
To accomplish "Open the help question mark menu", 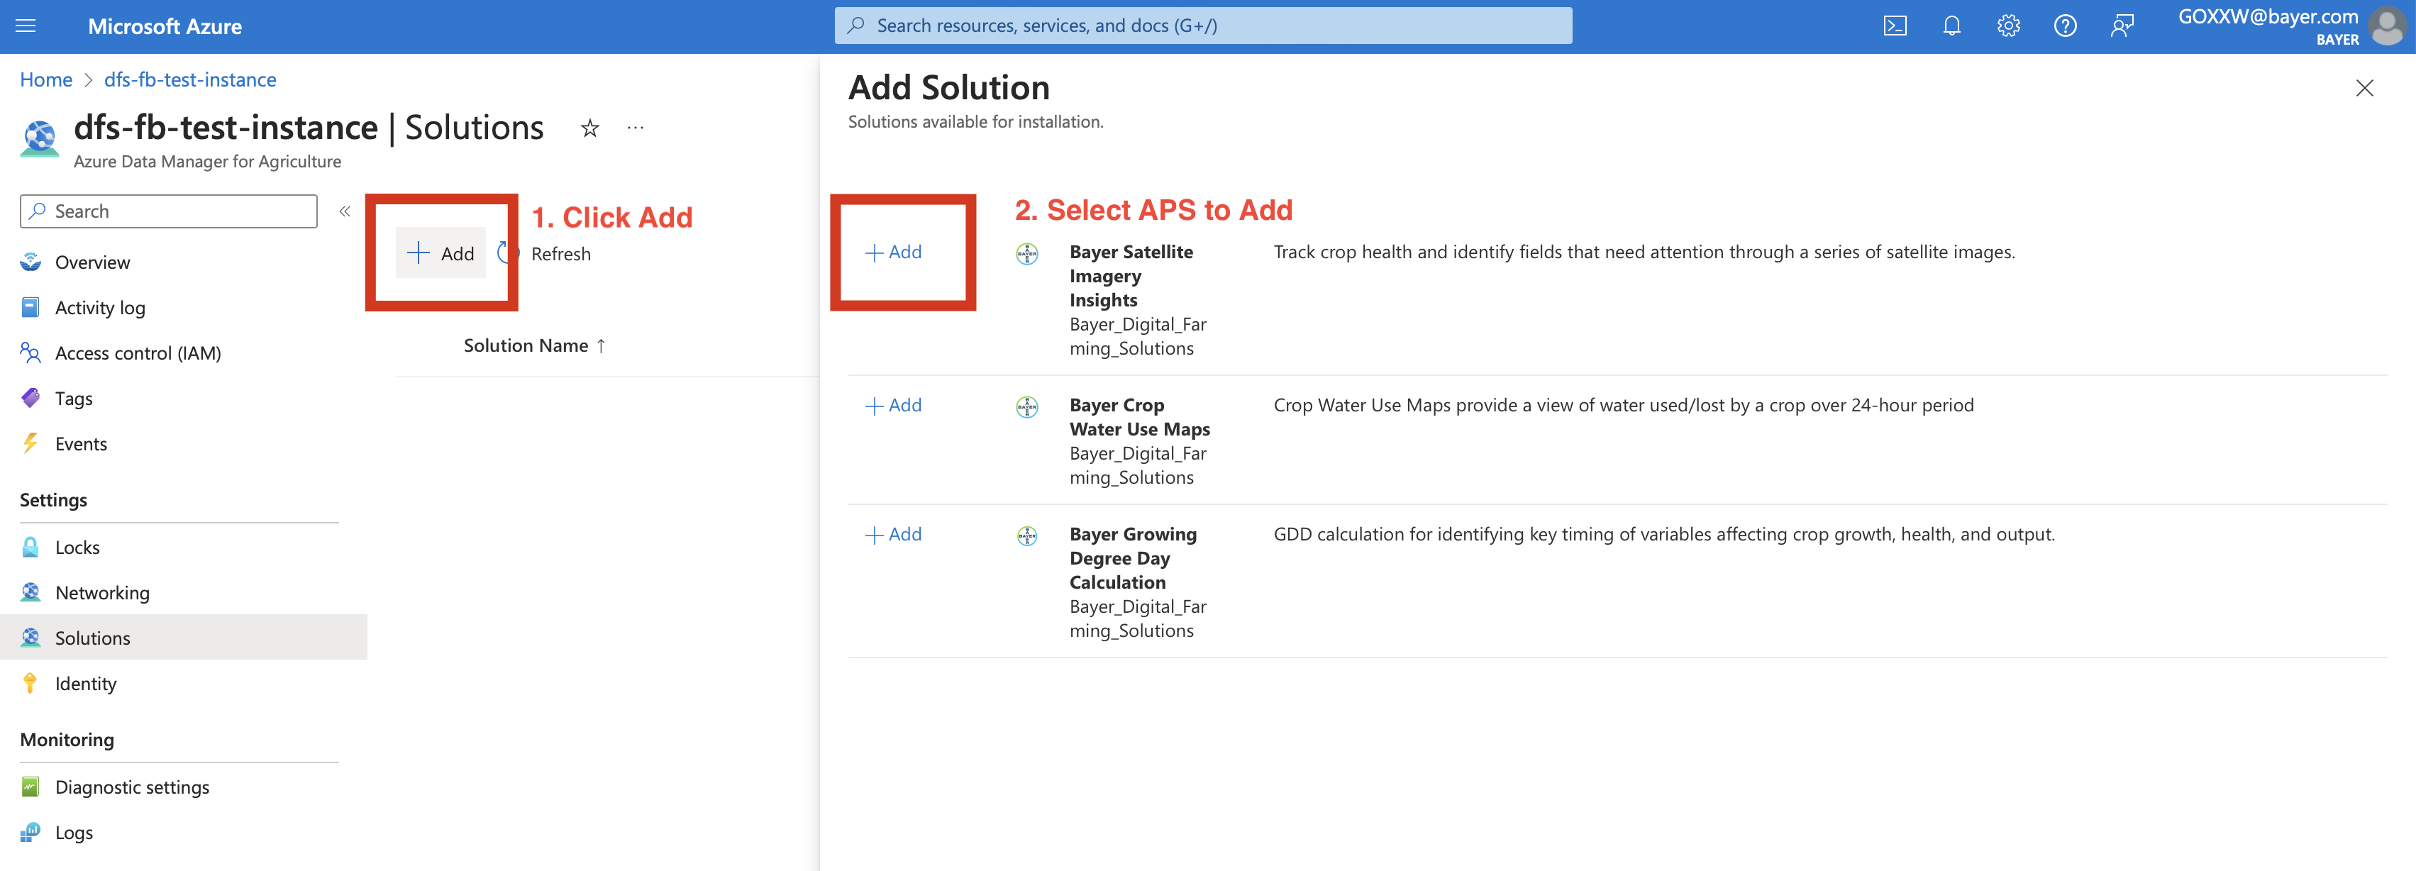I will (x=2064, y=26).
